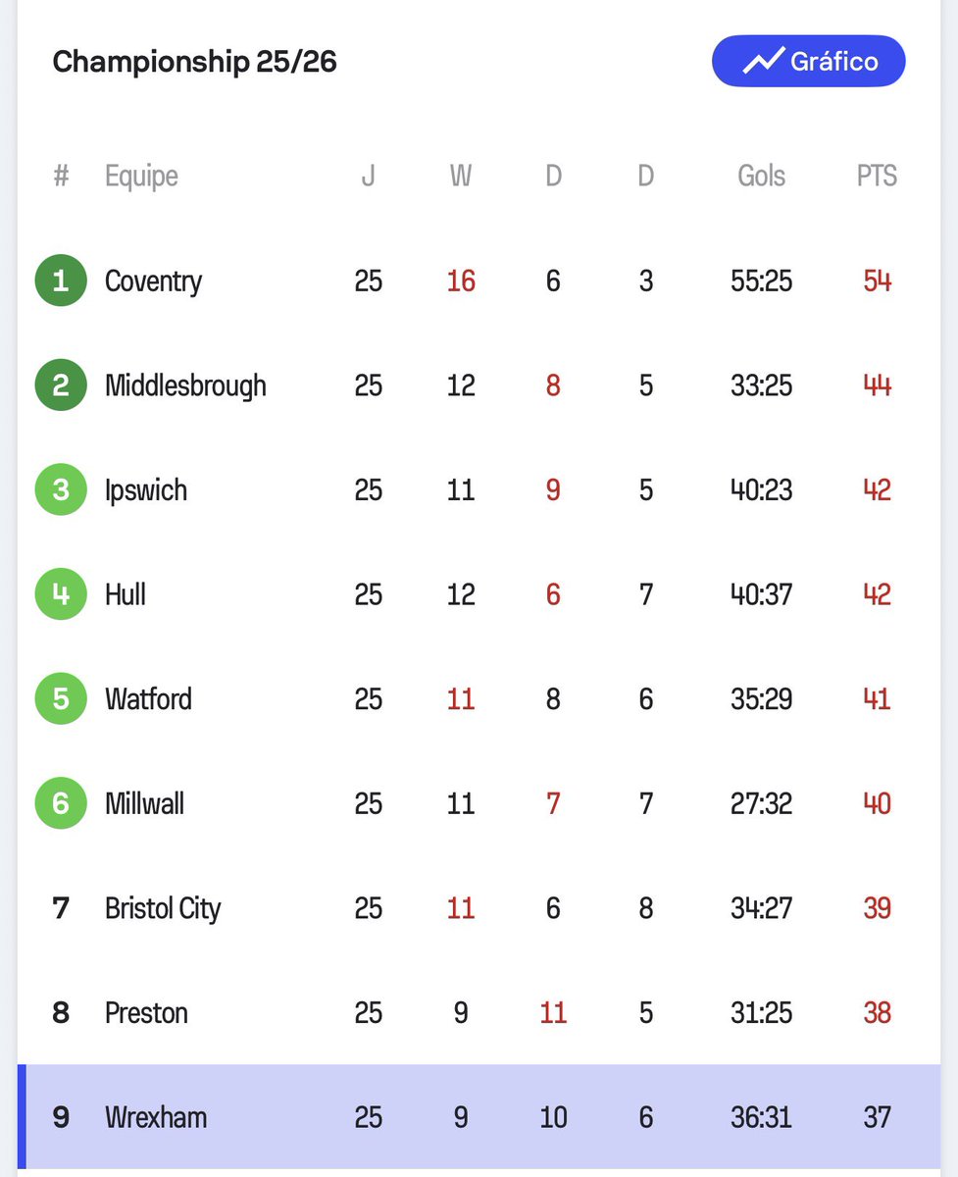958x1177 pixels.
Task: Open the Coventry team row
Action: pyautogui.click(x=479, y=281)
